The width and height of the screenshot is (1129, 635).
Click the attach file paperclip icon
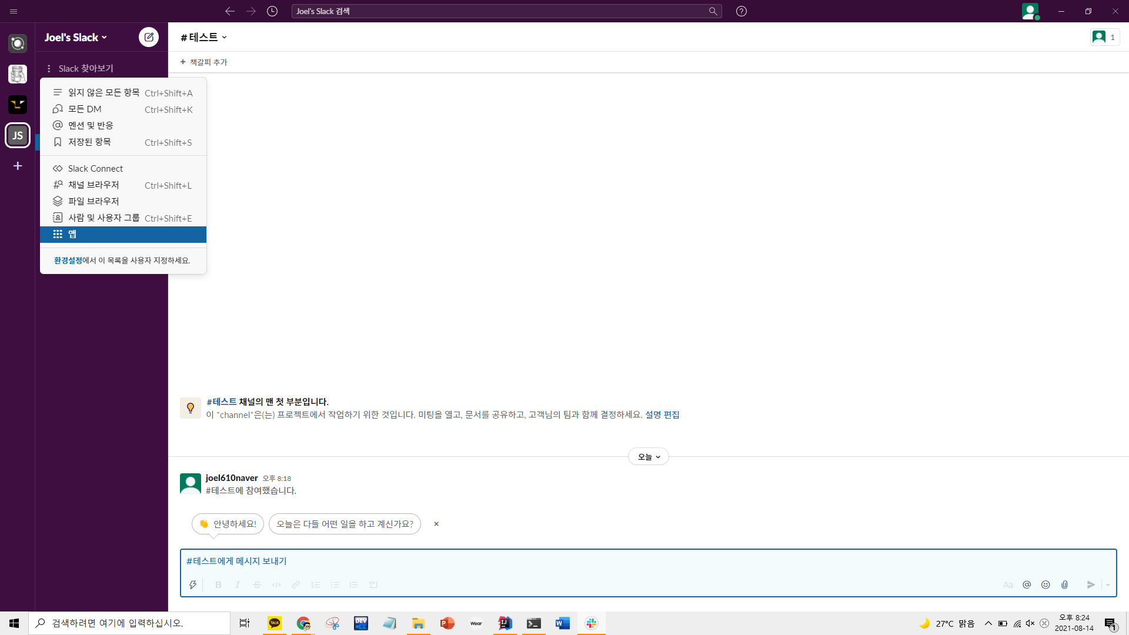(1064, 584)
